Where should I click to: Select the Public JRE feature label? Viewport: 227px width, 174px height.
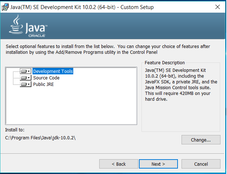tap(43, 84)
